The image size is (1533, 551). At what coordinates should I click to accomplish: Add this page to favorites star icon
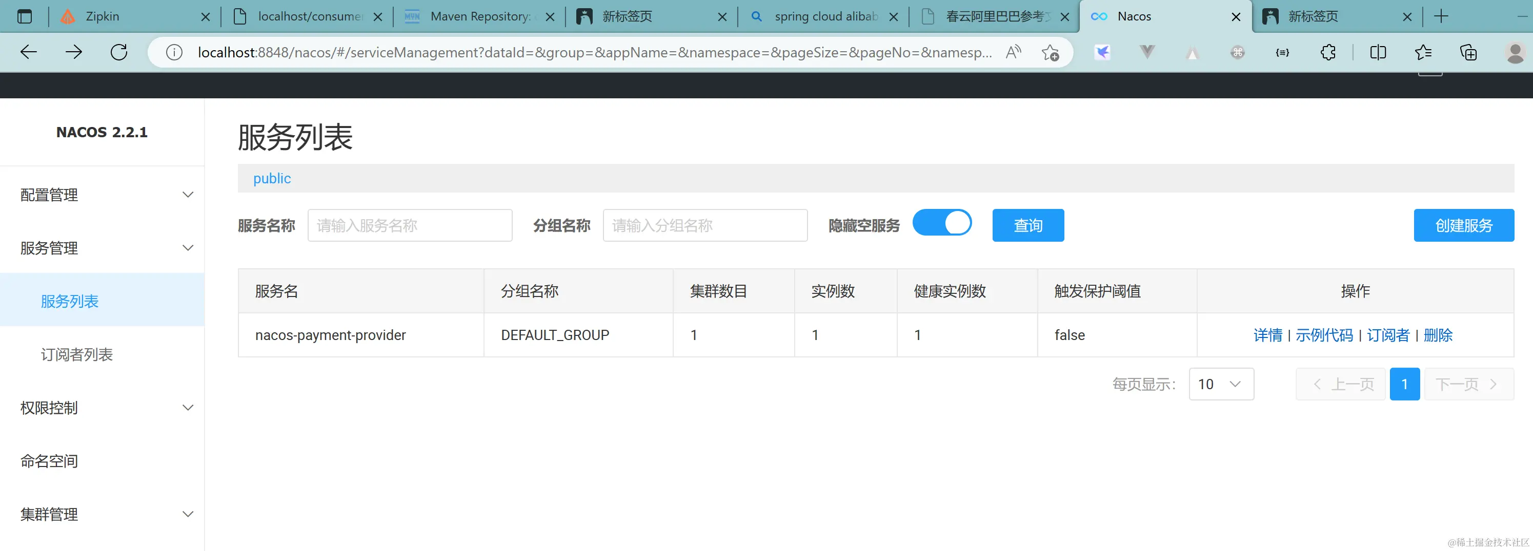[x=1051, y=52]
